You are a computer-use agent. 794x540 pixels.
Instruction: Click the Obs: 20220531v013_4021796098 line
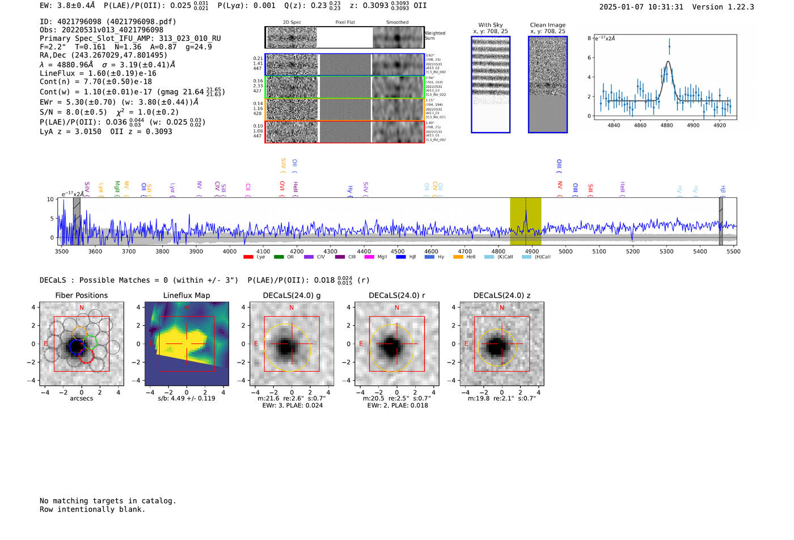click(x=102, y=30)
